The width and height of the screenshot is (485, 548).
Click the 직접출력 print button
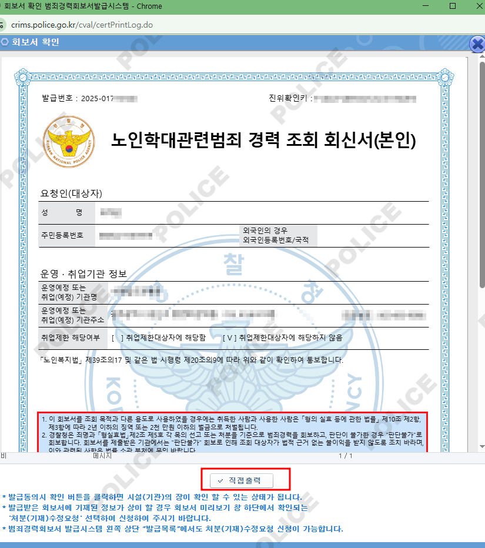(x=242, y=480)
